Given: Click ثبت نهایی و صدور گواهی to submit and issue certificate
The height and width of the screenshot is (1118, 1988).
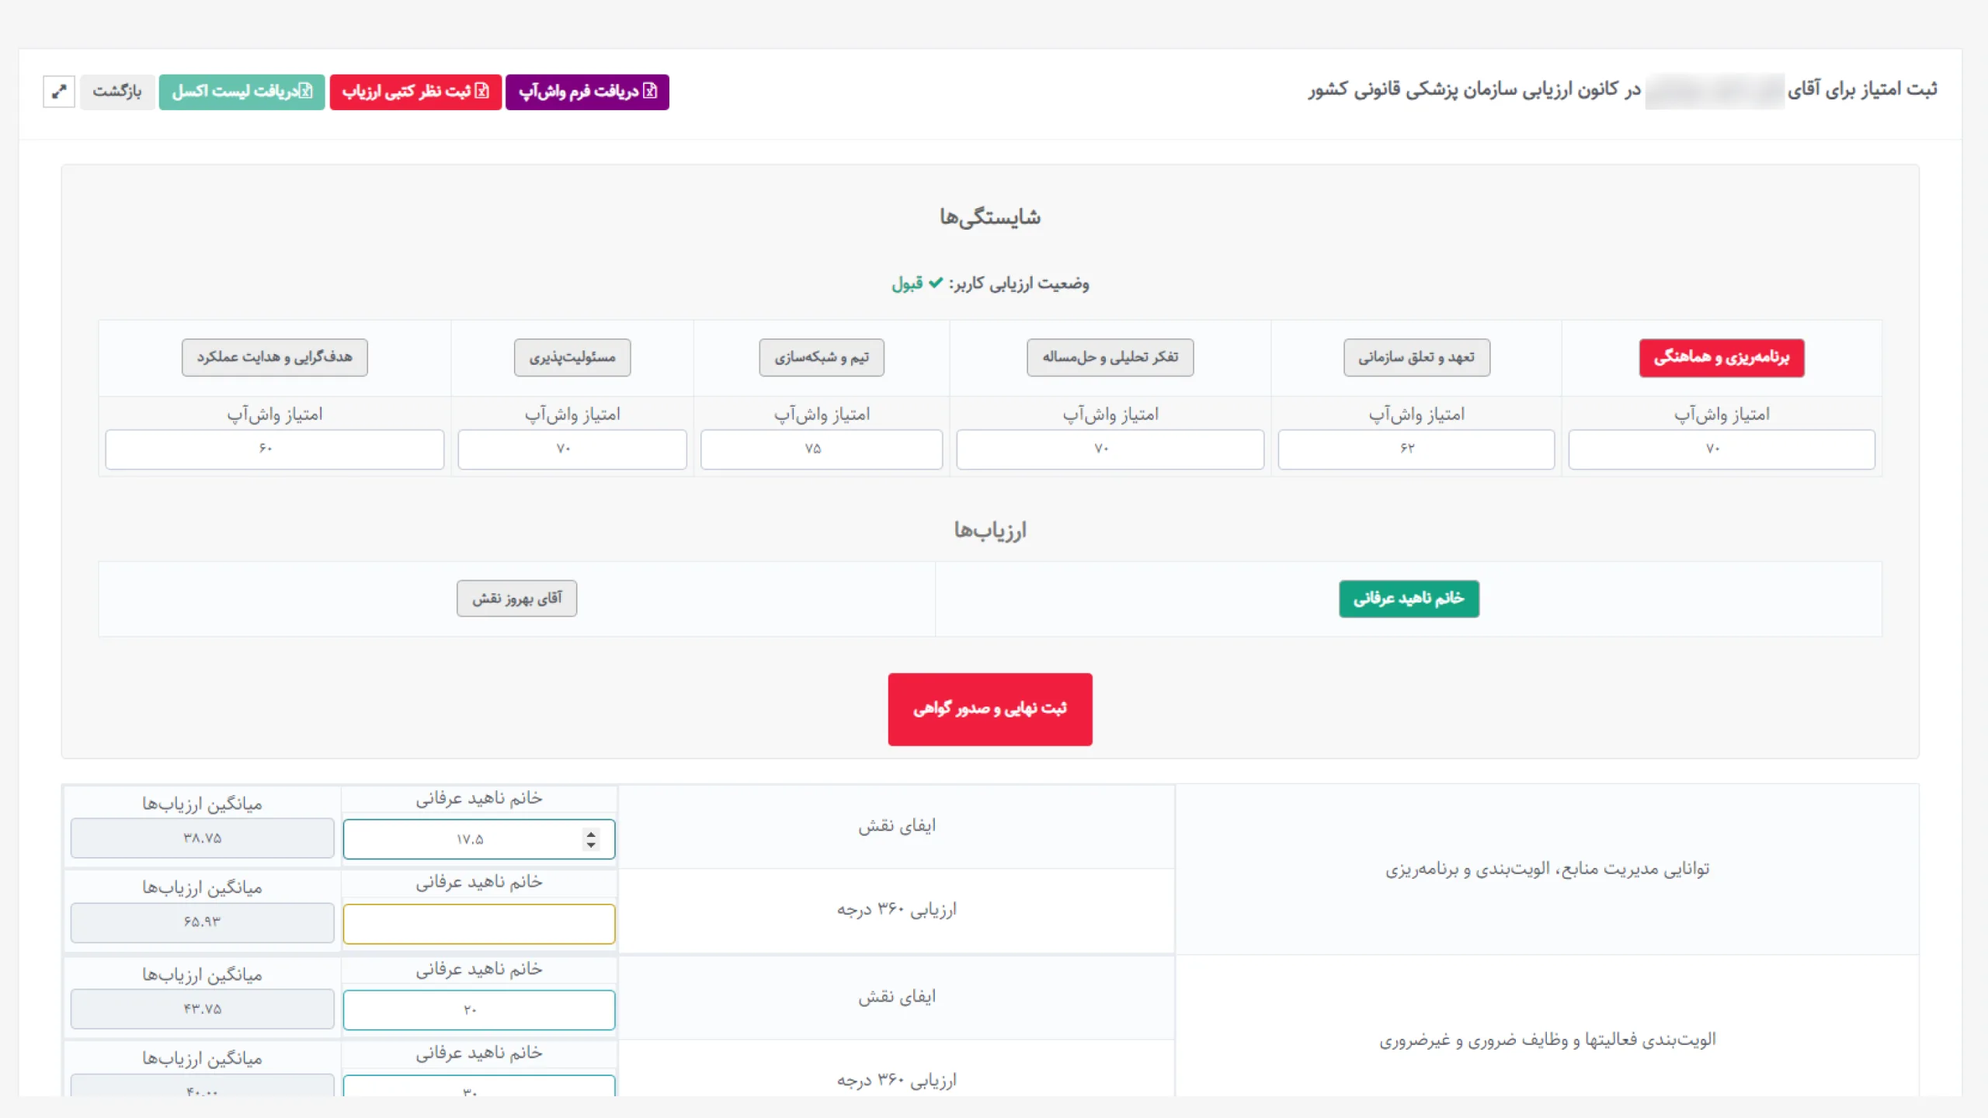Looking at the screenshot, I should click(990, 709).
